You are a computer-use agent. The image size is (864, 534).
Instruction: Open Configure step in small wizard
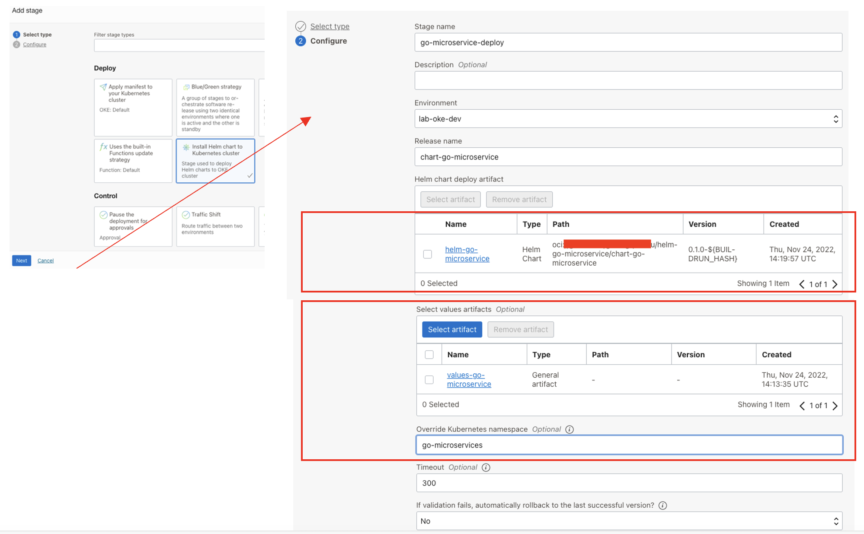[x=35, y=44]
